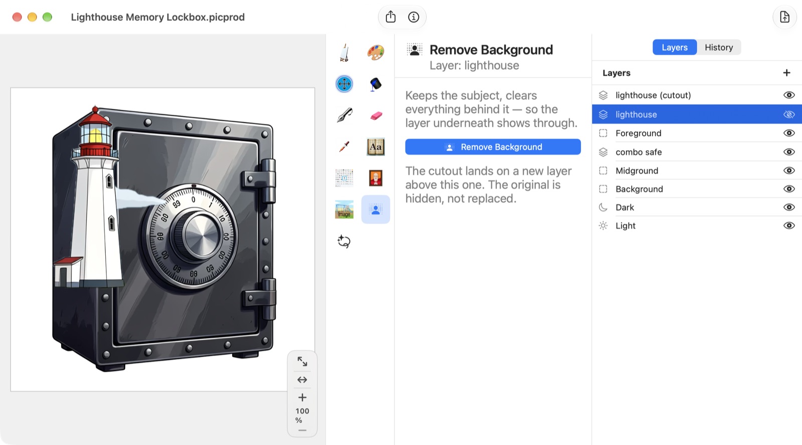The image size is (802, 445).
Task: Pick the eyedropper tool
Action: tap(344, 147)
